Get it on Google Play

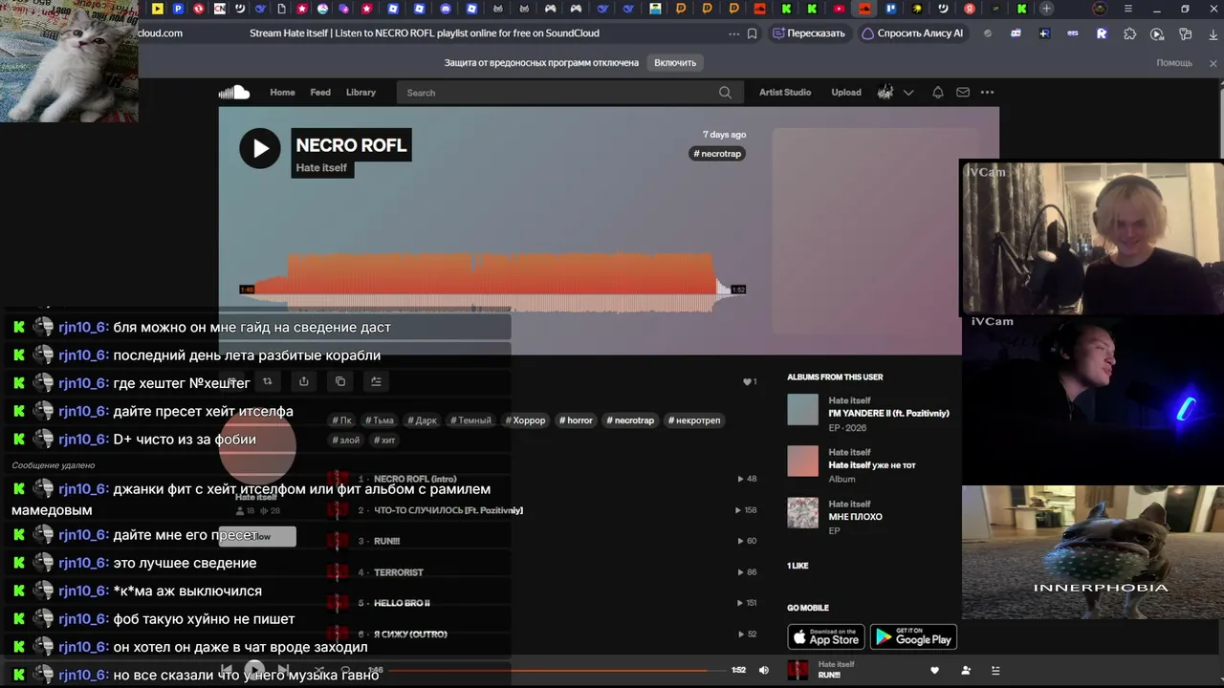[914, 637]
